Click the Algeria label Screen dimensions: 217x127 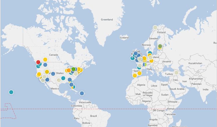pyautogui.click(x=141, y=85)
